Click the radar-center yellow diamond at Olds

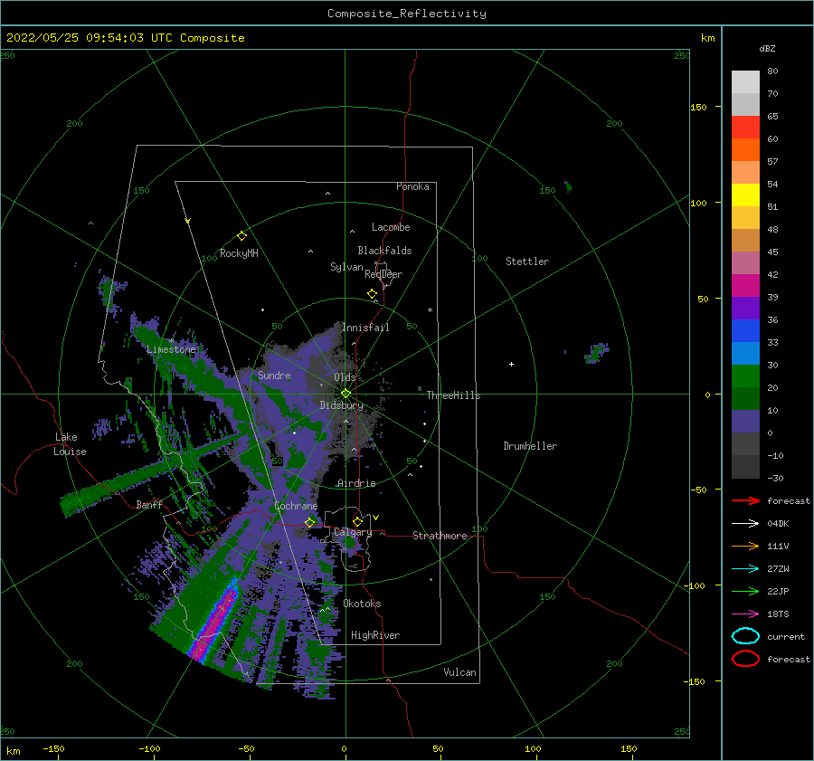[345, 394]
